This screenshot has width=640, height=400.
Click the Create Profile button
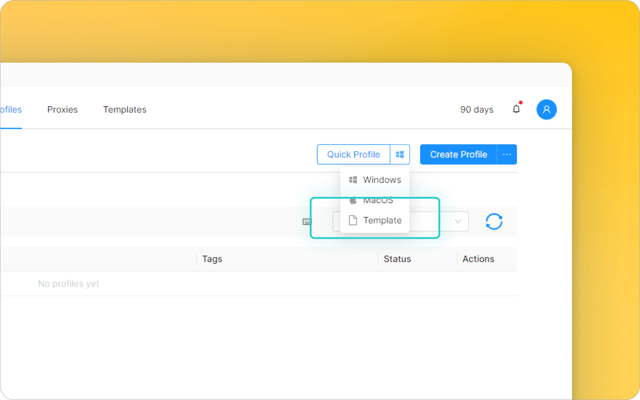pos(459,154)
